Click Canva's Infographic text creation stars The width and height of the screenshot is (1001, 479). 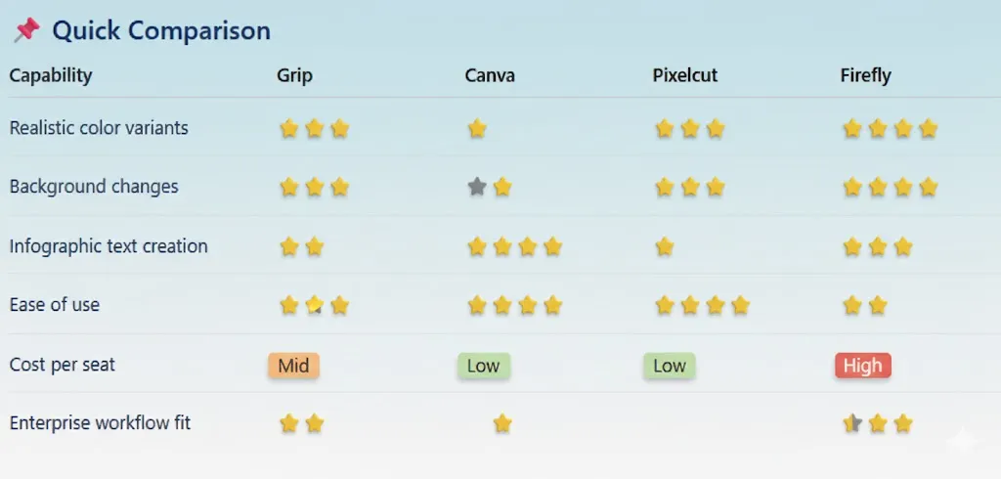click(514, 246)
